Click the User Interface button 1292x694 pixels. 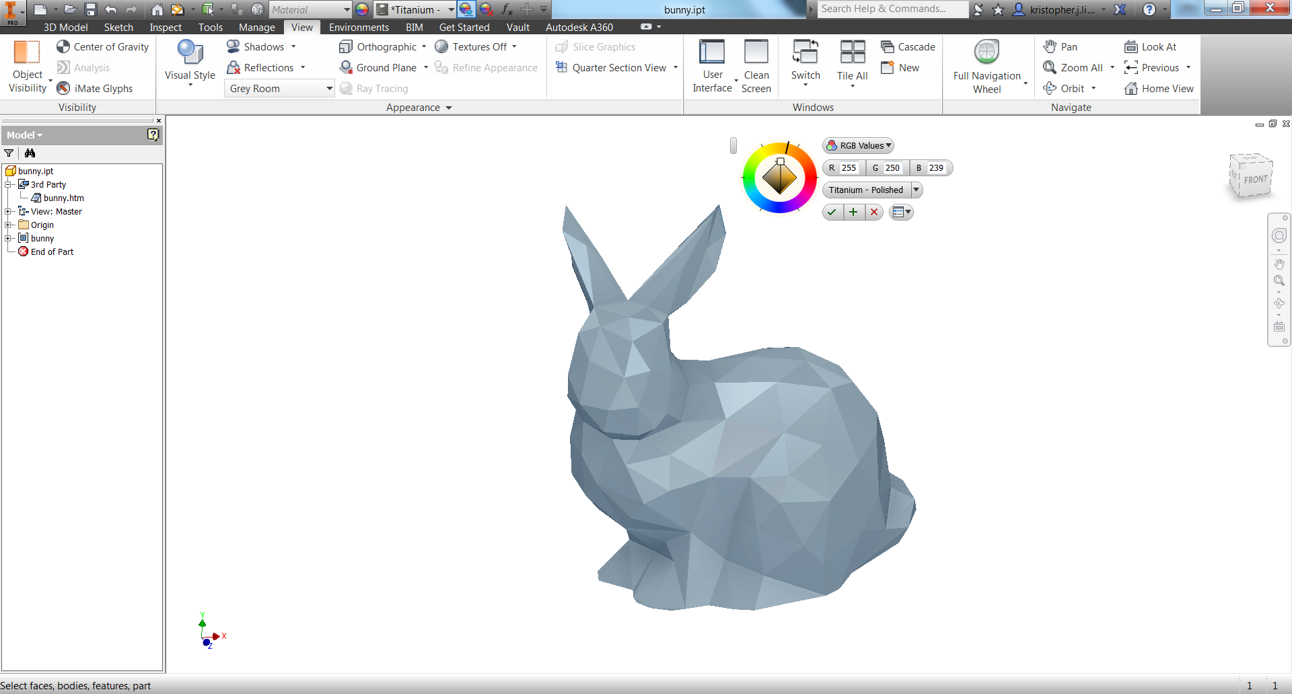click(713, 66)
